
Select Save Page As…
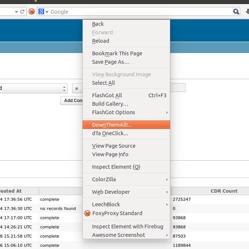(x=126, y=62)
